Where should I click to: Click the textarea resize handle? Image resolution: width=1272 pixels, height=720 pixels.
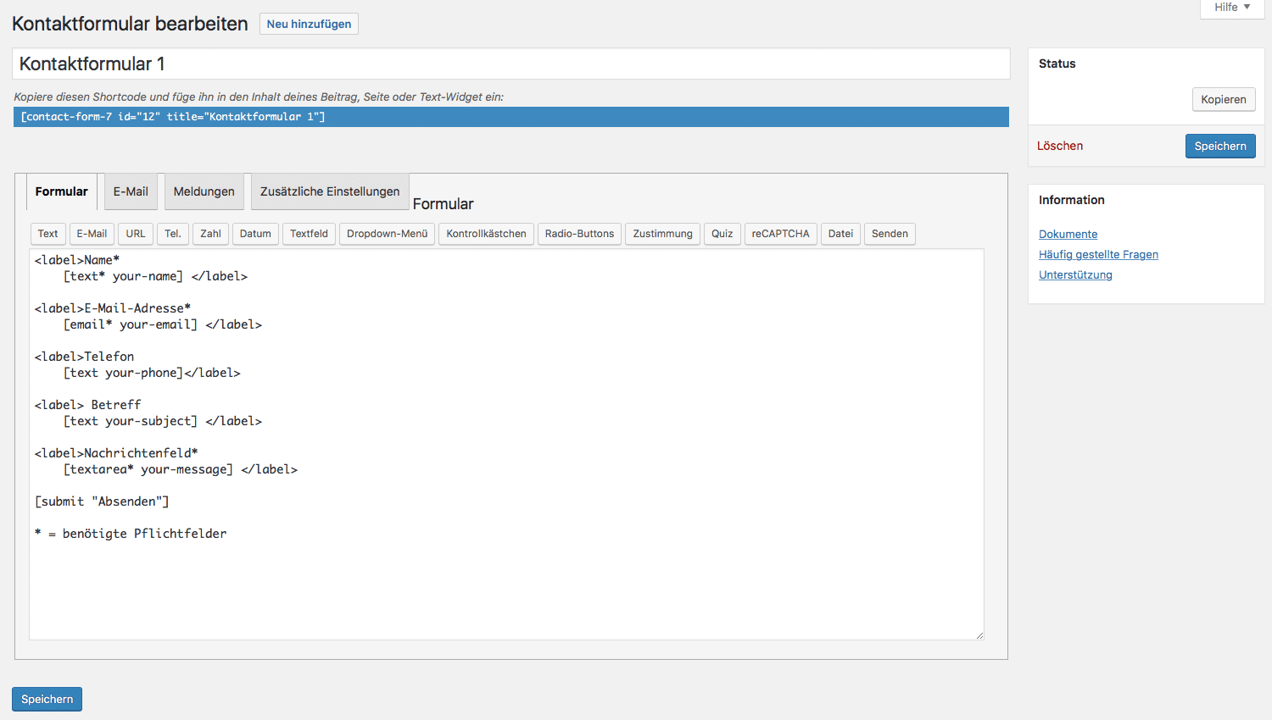(x=979, y=634)
